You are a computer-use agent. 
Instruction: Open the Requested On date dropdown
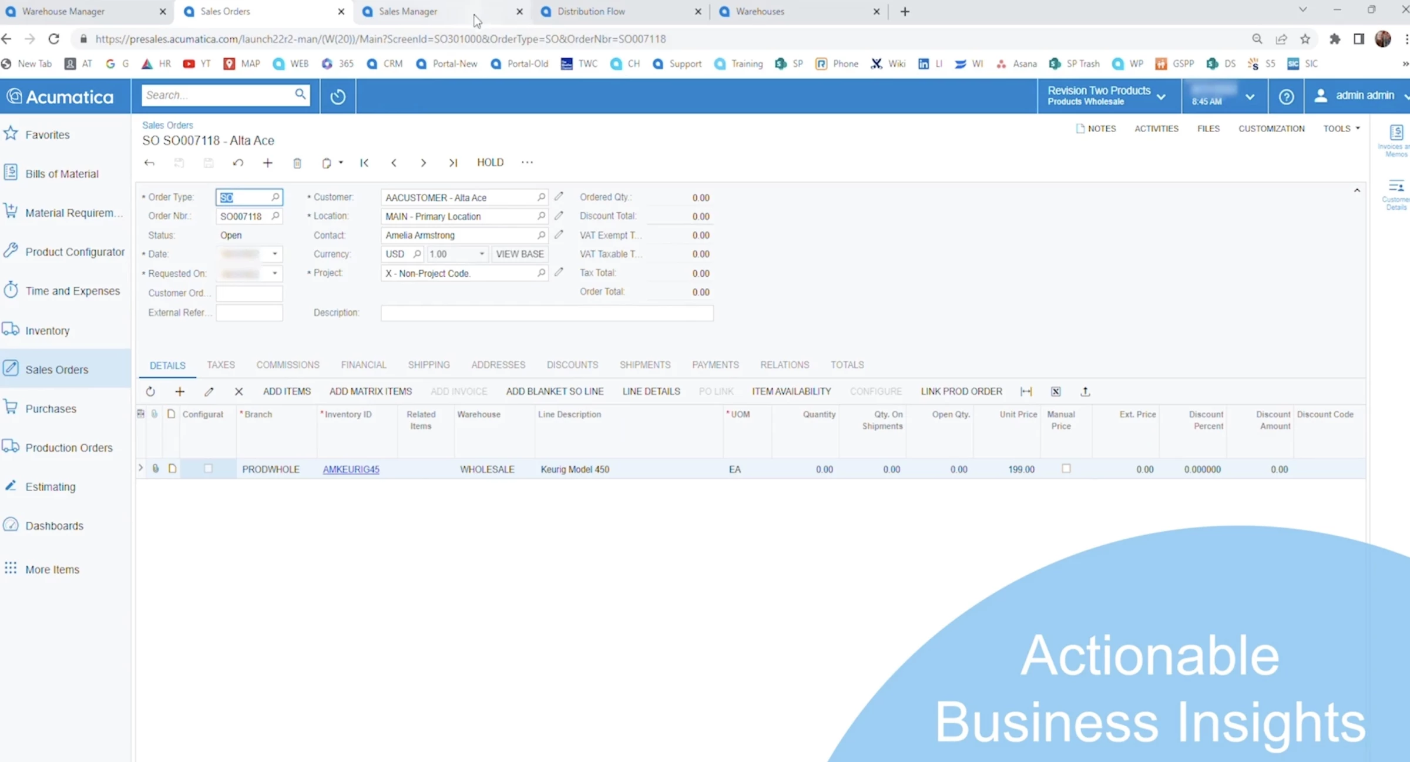274,273
